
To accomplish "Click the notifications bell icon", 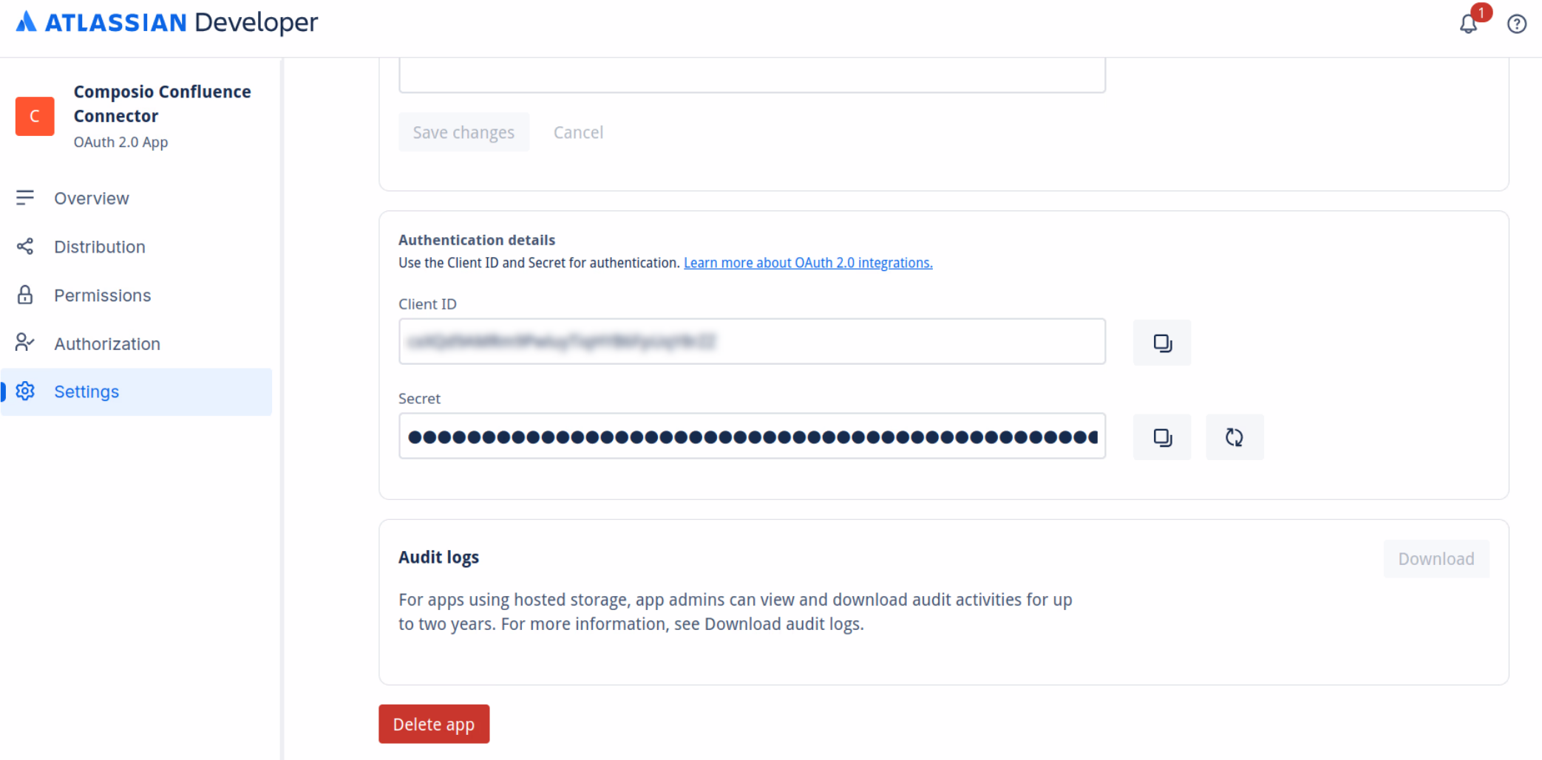I will pyautogui.click(x=1468, y=24).
